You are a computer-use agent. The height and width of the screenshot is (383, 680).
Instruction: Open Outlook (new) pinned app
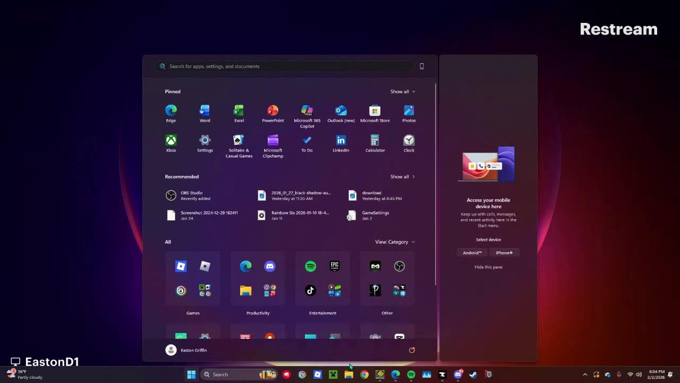pos(341,113)
